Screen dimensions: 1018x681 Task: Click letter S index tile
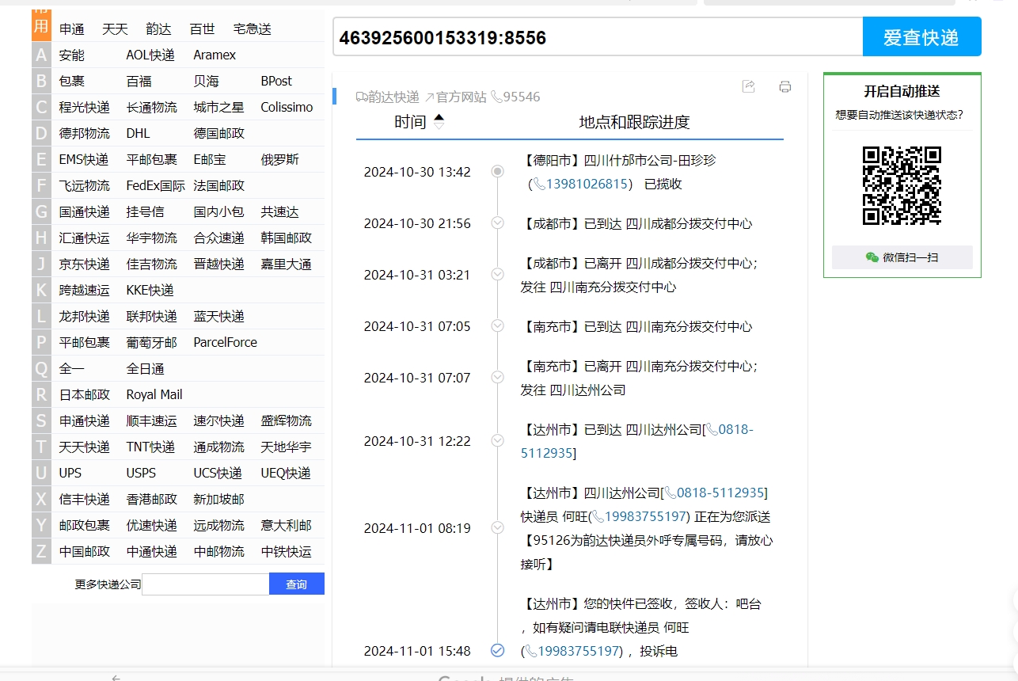[x=41, y=420]
